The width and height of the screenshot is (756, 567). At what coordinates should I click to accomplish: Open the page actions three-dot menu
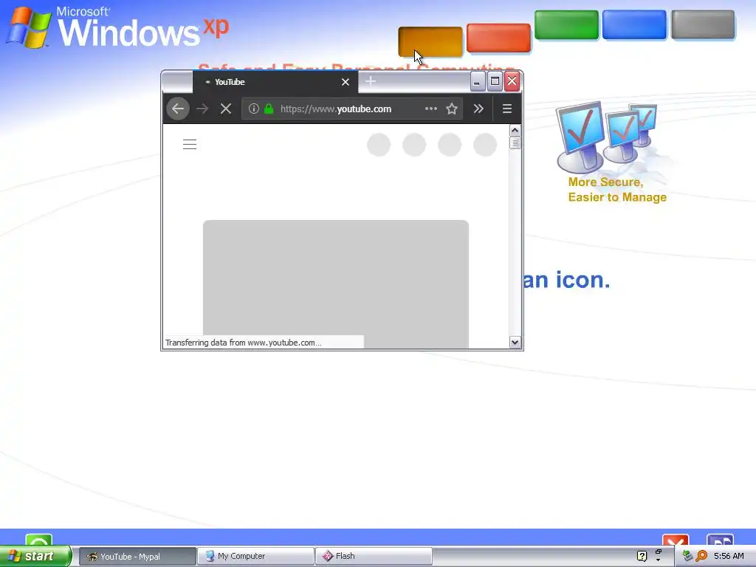click(x=431, y=109)
